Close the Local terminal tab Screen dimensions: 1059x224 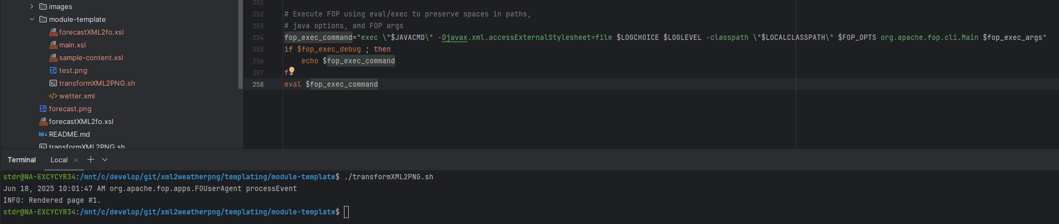(76, 160)
